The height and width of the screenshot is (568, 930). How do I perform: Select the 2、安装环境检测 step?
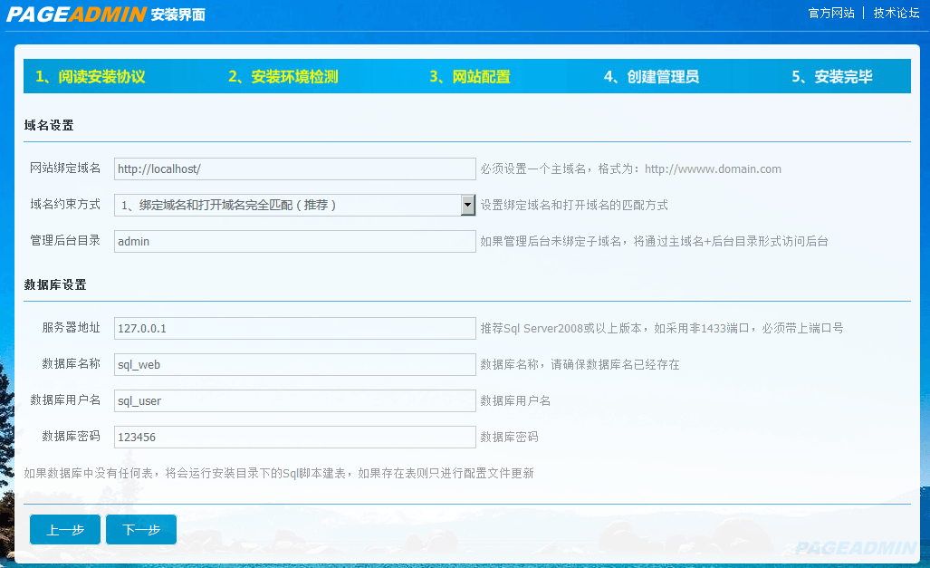pos(283,77)
